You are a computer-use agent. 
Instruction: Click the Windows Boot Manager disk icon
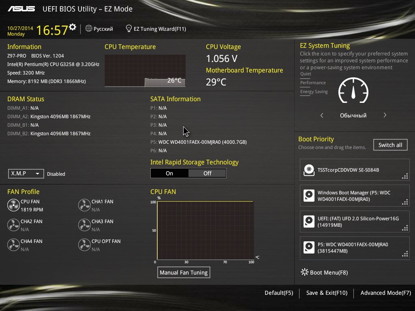(309, 196)
